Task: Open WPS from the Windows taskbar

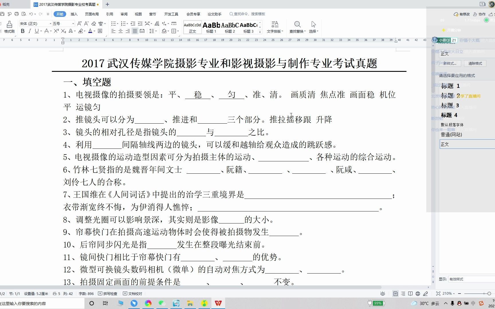Action: 218,303
